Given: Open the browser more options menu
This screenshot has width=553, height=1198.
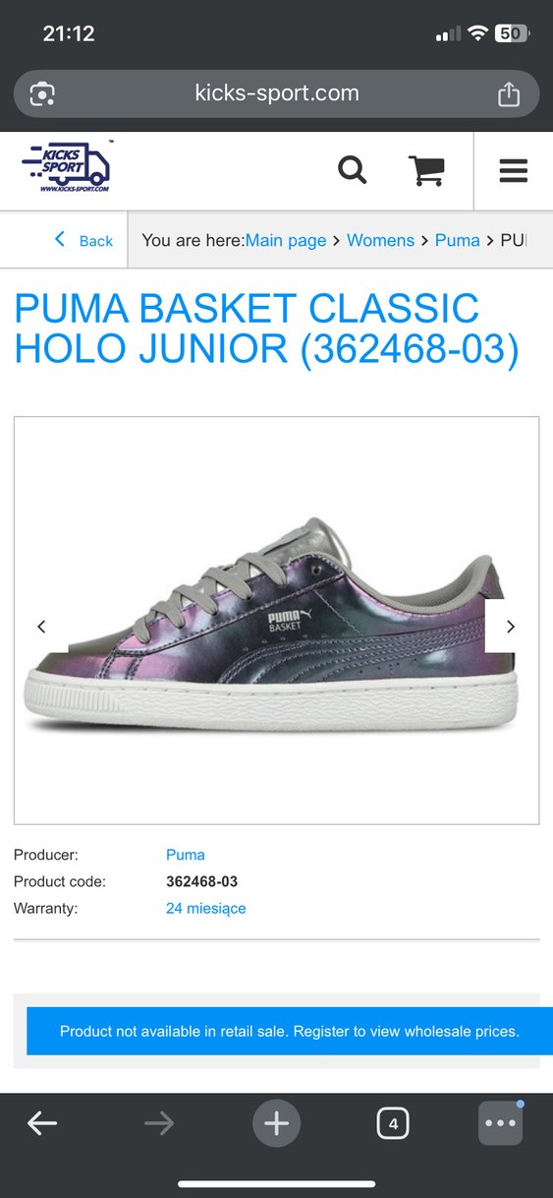Looking at the screenshot, I should [x=500, y=1123].
